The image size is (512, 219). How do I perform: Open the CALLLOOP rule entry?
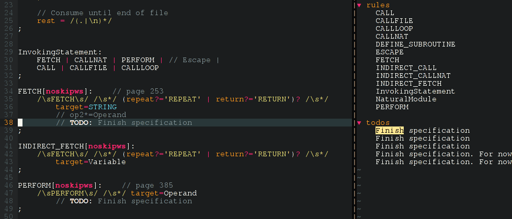pyautogui.click(x=394, y=29)
